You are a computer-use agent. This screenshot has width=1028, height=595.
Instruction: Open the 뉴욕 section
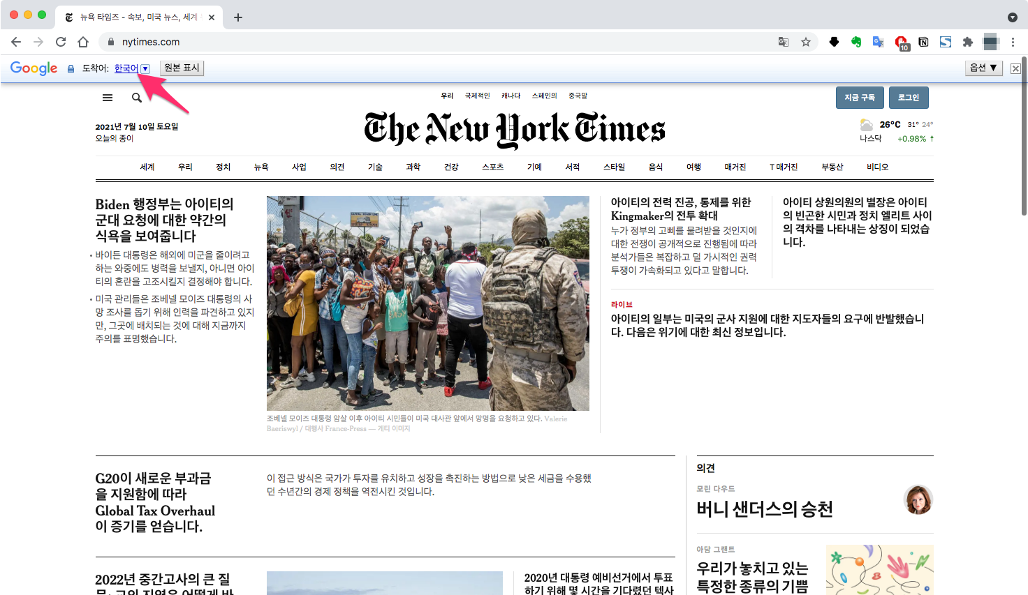261,167
